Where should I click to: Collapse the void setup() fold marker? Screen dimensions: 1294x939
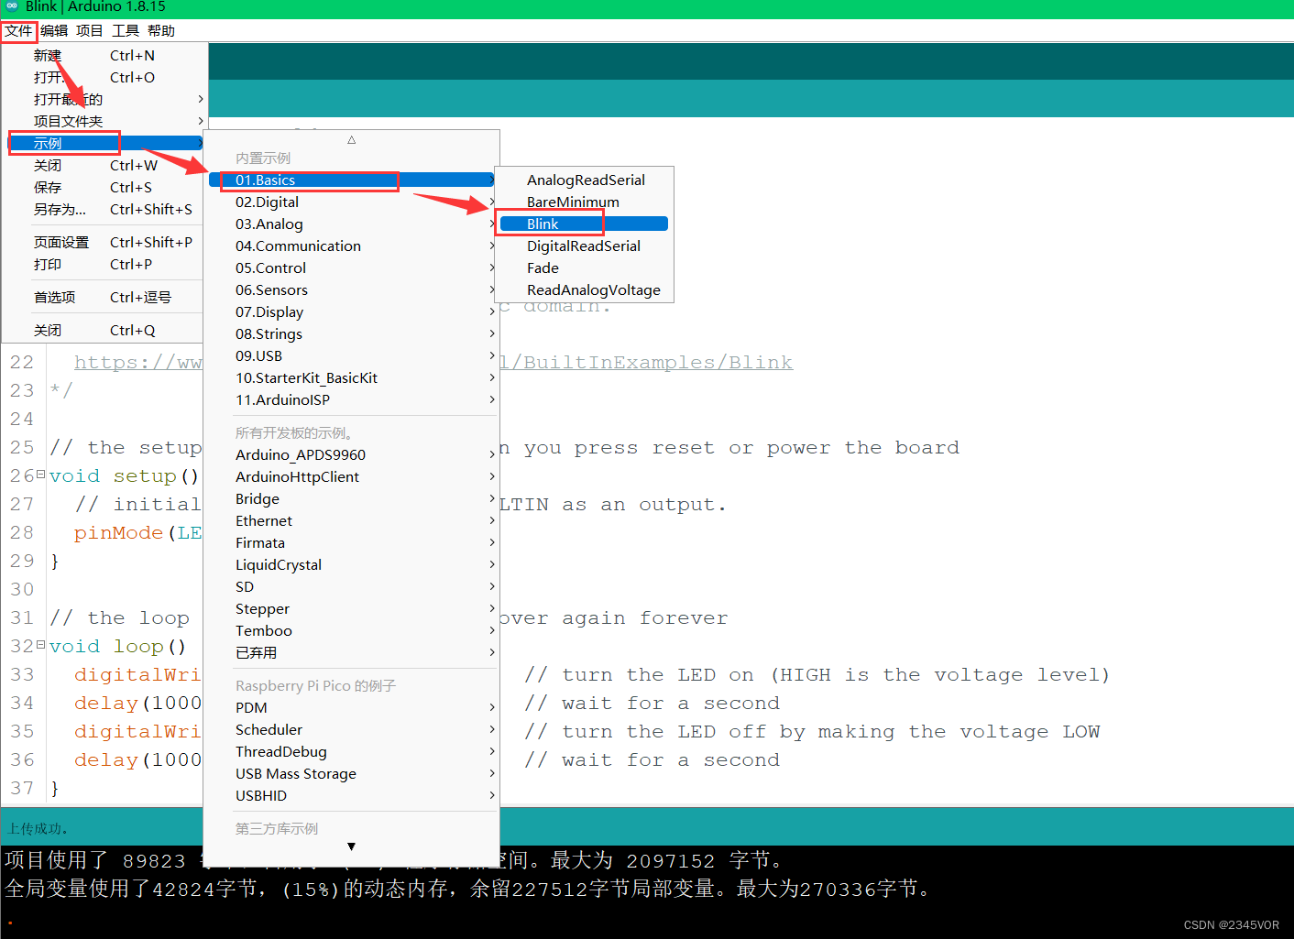(x=40, y=475)
